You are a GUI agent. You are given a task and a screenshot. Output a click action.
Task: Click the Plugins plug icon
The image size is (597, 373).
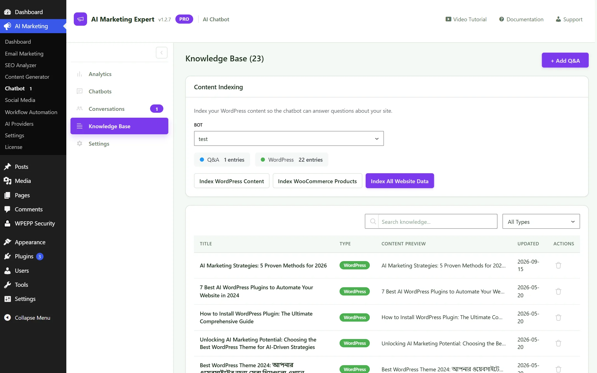pos(7,256)
